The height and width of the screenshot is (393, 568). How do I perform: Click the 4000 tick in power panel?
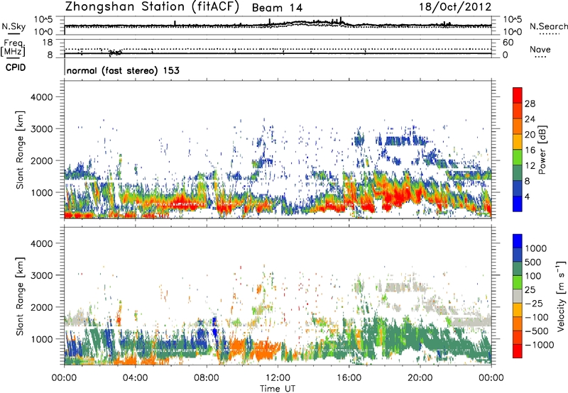coord(42,97)
